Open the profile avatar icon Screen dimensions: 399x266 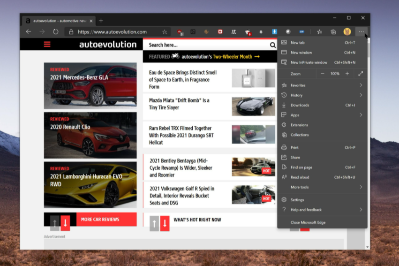coord(347,32)
